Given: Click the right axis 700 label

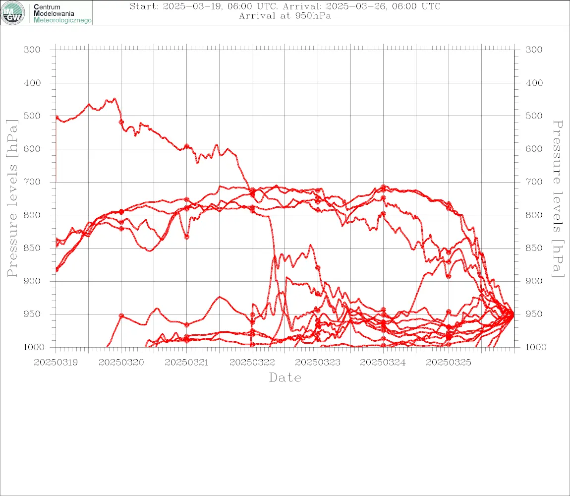Looking at the screenshot, I should [534, 182].
